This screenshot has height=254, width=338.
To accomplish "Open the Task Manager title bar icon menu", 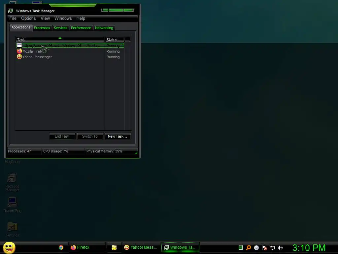I will (11, 11).
